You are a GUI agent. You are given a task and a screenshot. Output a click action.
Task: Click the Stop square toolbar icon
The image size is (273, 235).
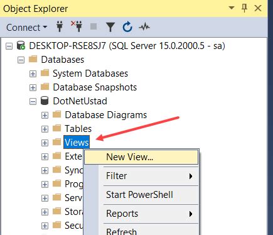coord(94,26)
